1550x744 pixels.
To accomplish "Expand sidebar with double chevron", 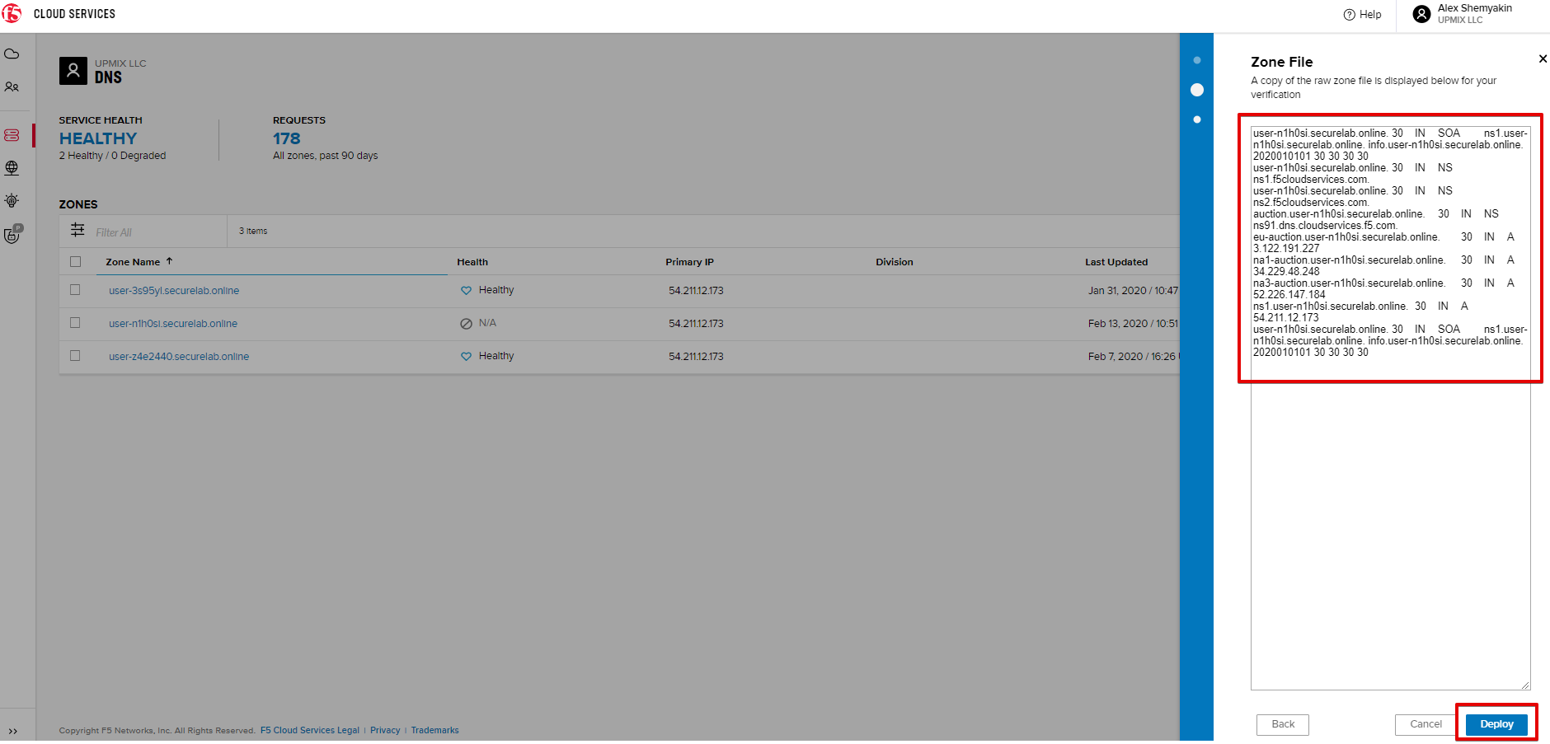I will 12,731.
